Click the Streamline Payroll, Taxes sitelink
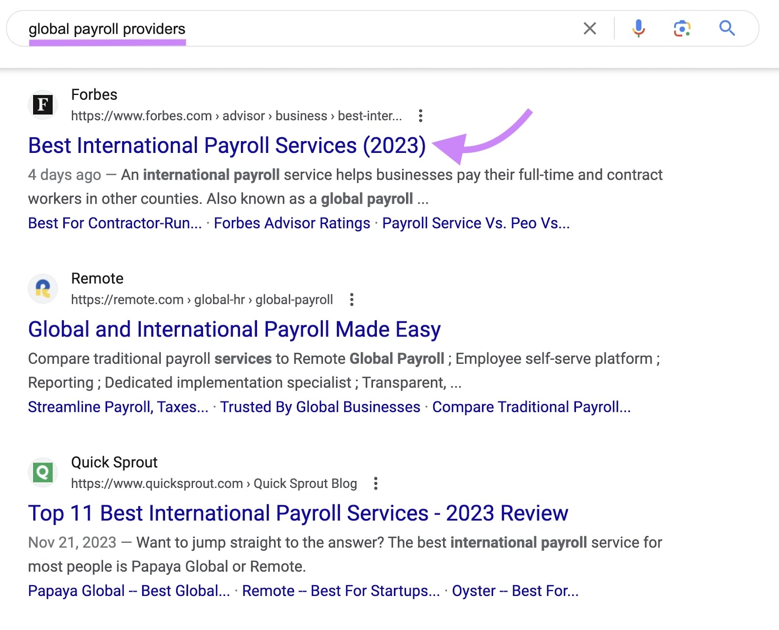This screenshot has width=779, height=630. 117,407
